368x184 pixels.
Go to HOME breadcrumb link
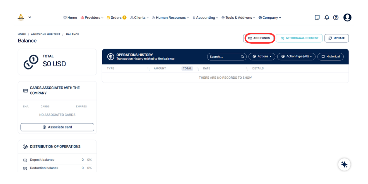point(22,34)
